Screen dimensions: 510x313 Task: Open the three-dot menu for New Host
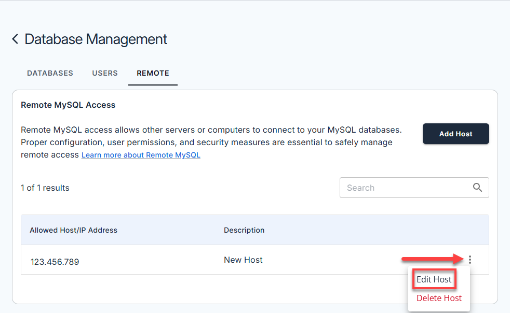[470, 260]
